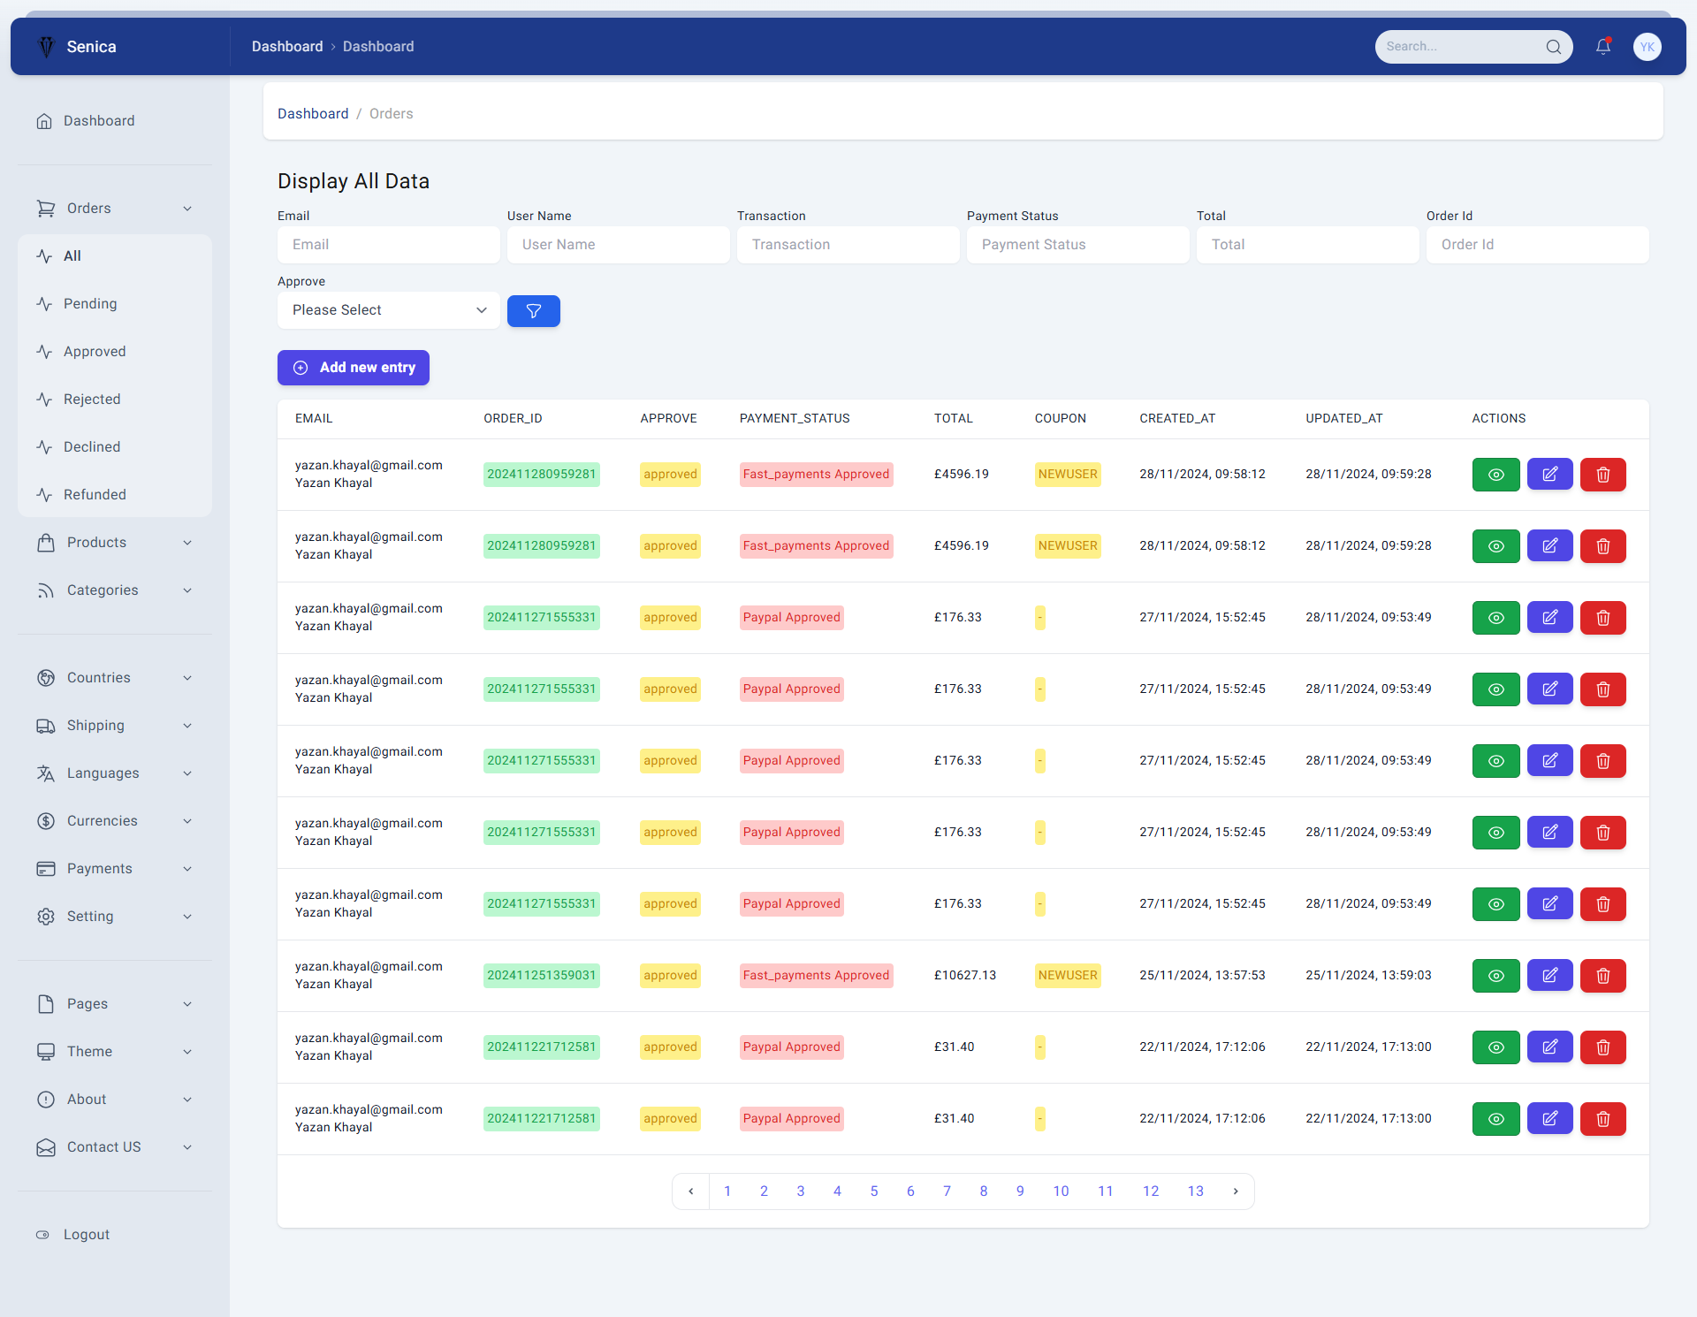Screen dimensions: 1697x1317
Task: Open the YK user avatar menu
Action: (x=1648, y=47)
